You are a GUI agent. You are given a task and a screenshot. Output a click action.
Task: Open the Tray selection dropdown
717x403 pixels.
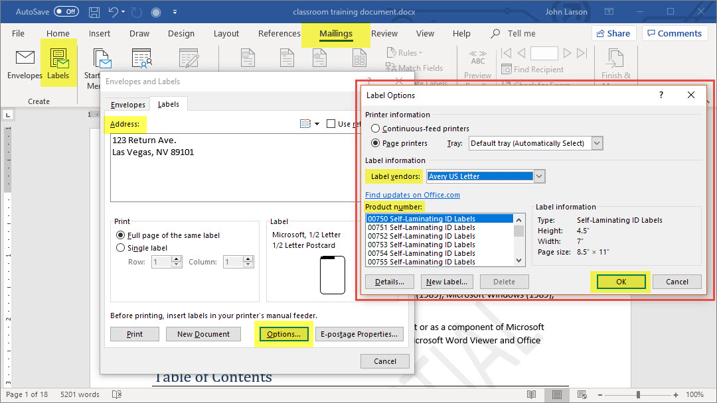[x=597, y=143]
